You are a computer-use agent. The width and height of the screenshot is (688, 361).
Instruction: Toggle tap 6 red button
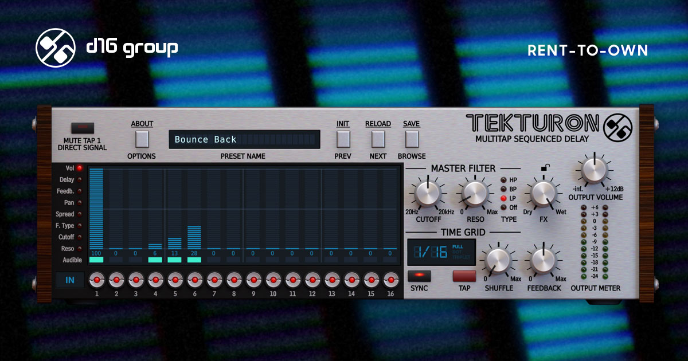194,280
